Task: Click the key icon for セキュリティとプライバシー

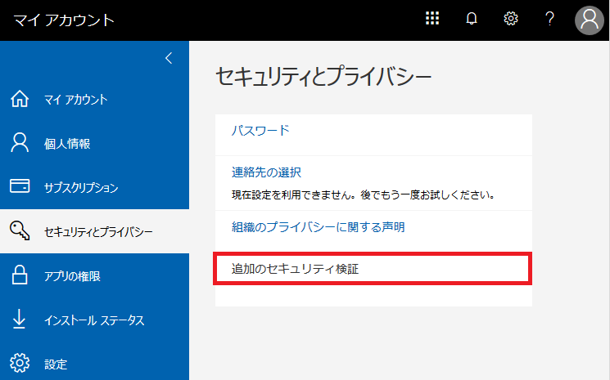Action: [20, 232]
